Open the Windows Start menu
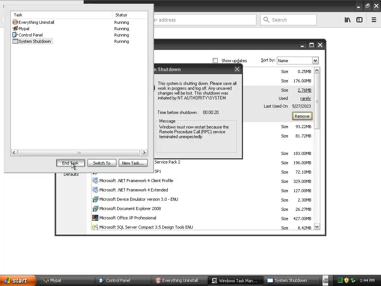 (x=18, y=280)
